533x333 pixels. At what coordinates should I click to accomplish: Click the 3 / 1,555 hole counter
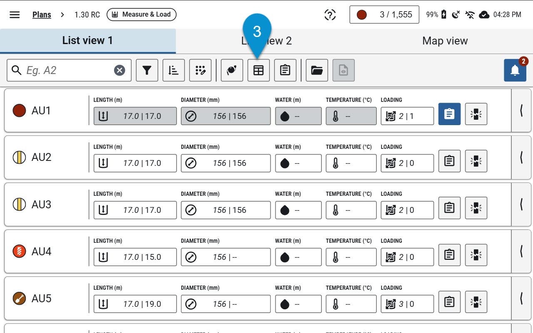[x=384, y=15]
